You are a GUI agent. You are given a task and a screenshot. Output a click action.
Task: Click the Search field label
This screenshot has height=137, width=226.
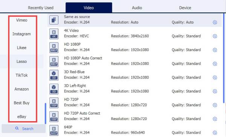click(x=27, y=129)
